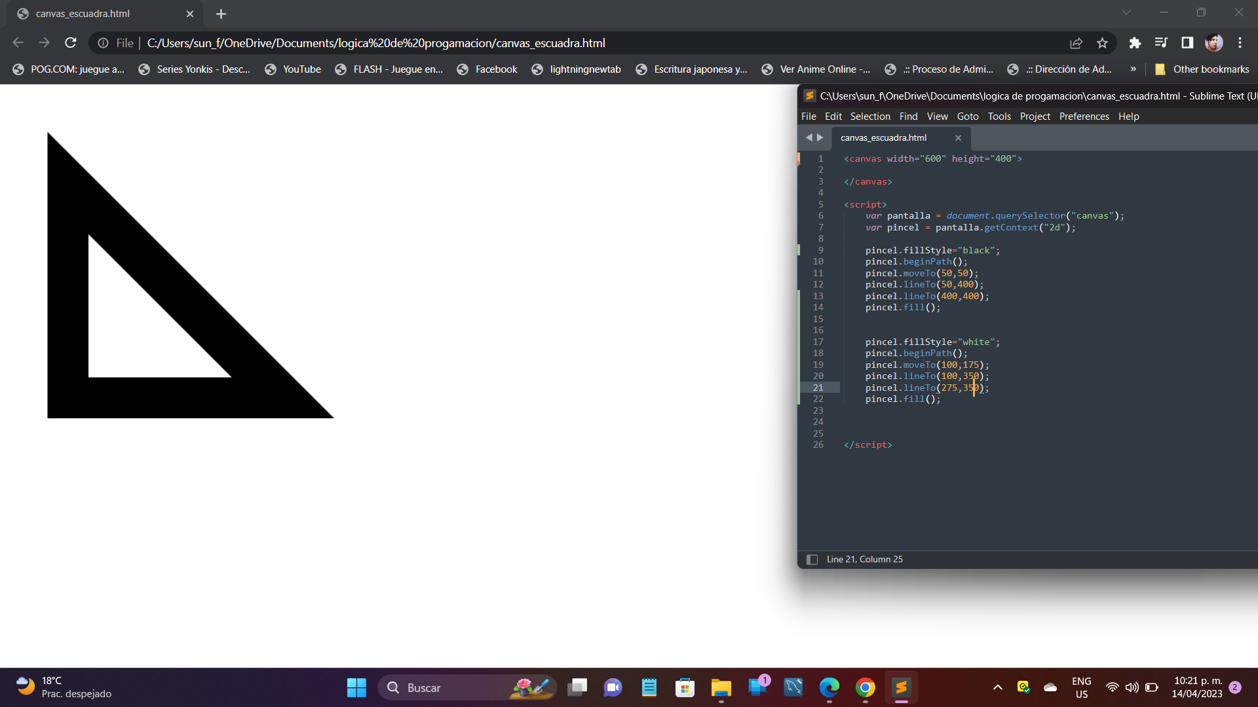Open Windows Start menu
The height and width of the screenshot is (707, 1258).
coord(356,687)
